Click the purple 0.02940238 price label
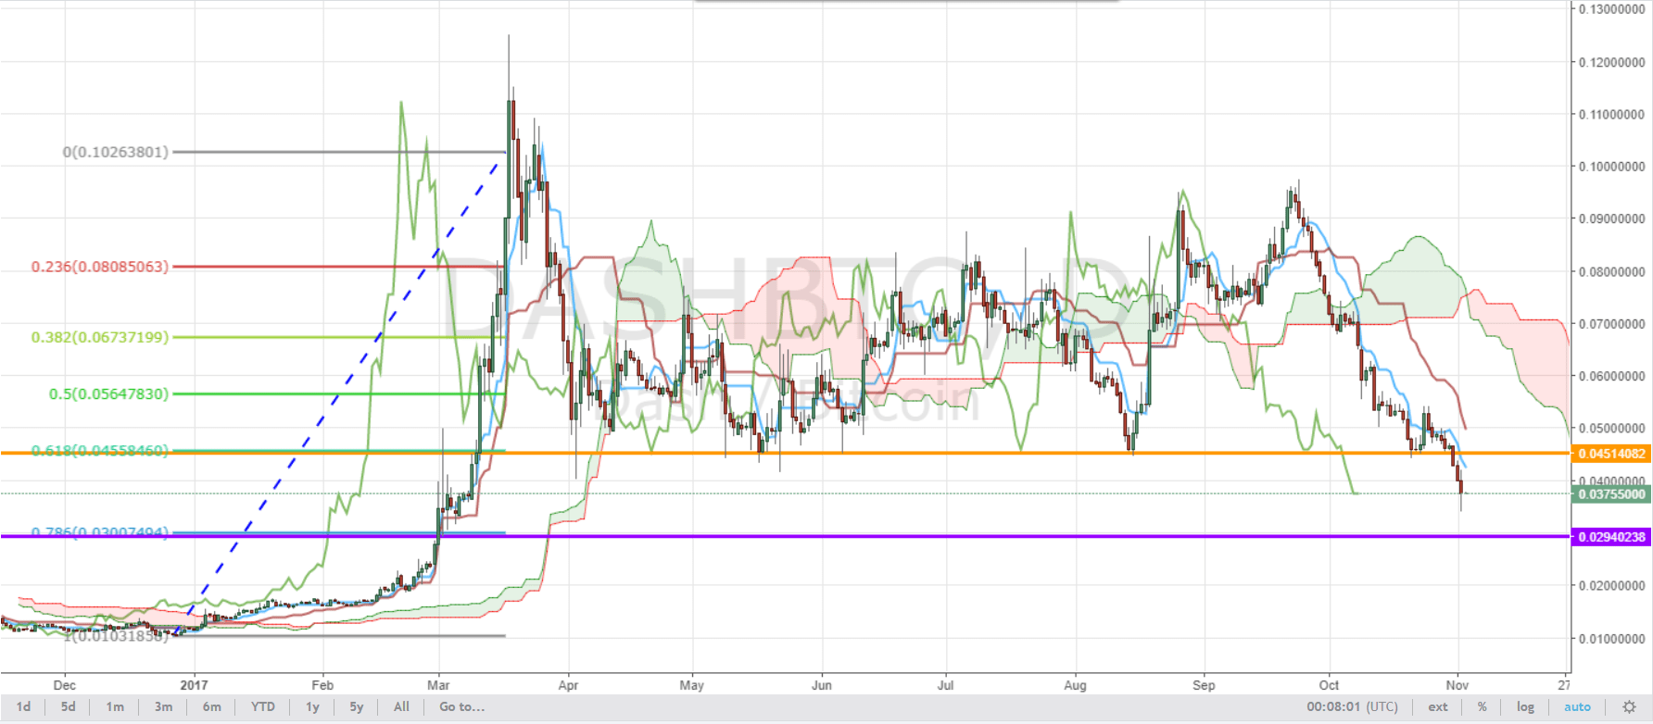The image size is (1653, 724). (1611, 537)
